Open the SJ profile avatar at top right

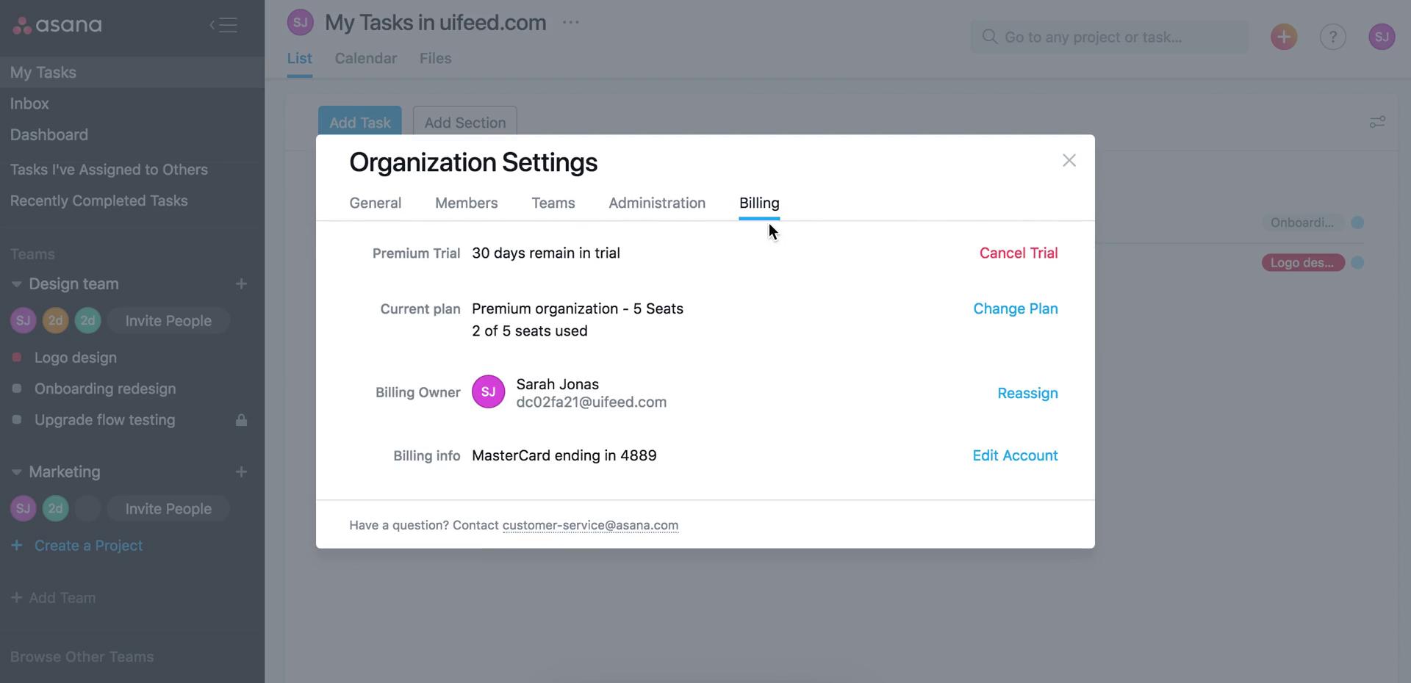(x=1382, y=37)
